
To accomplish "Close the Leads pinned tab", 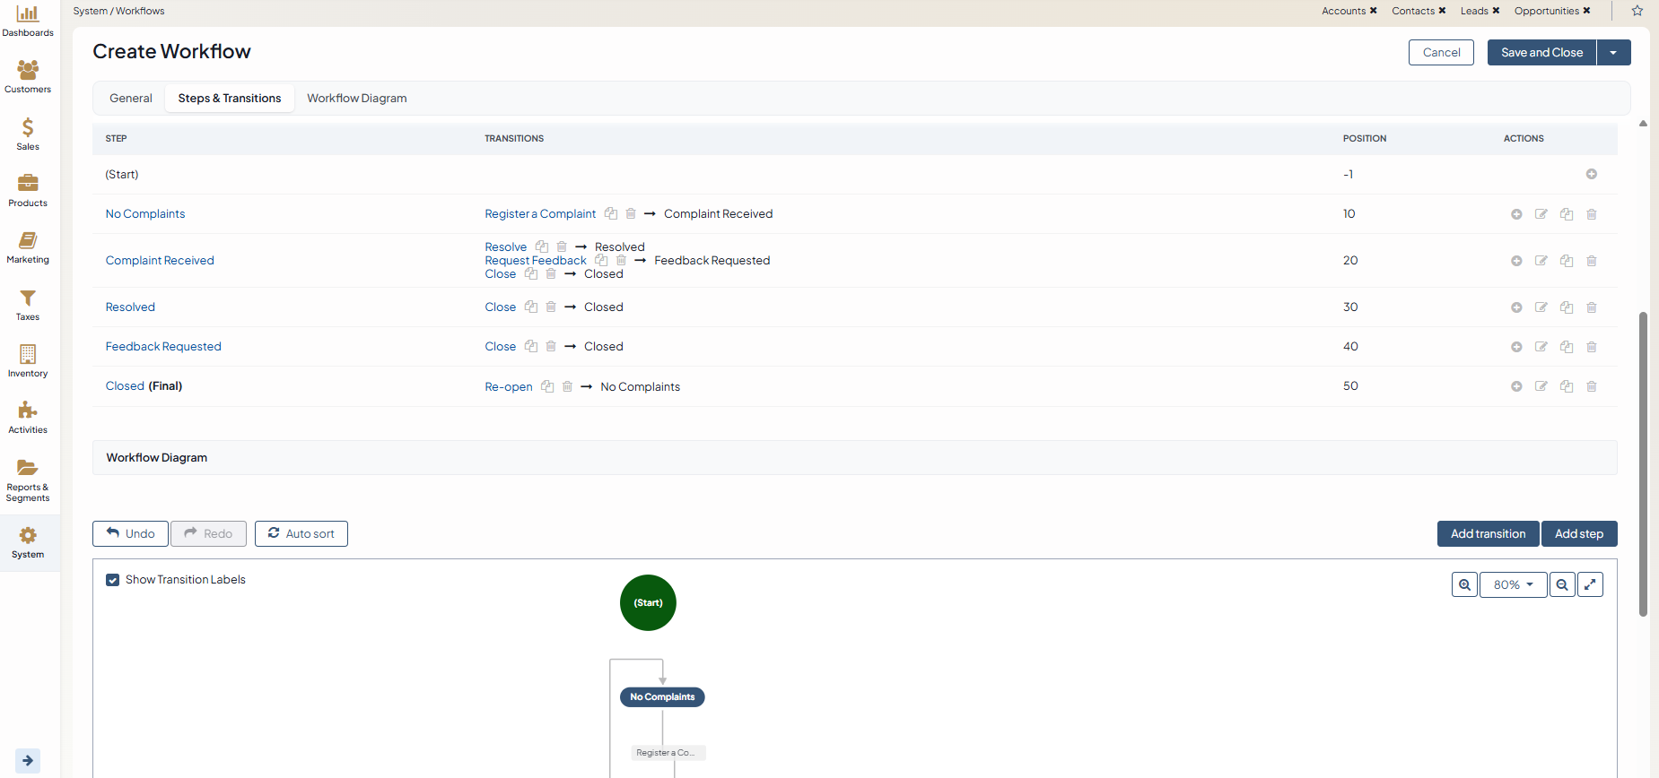I will [1496, 11].
